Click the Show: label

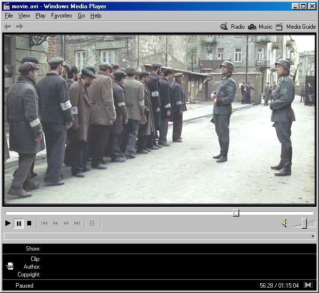(x=33, y=249)
